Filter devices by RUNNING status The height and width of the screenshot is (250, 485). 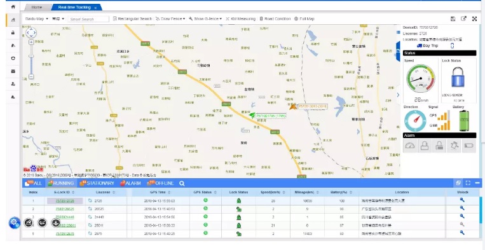[61, 183]
